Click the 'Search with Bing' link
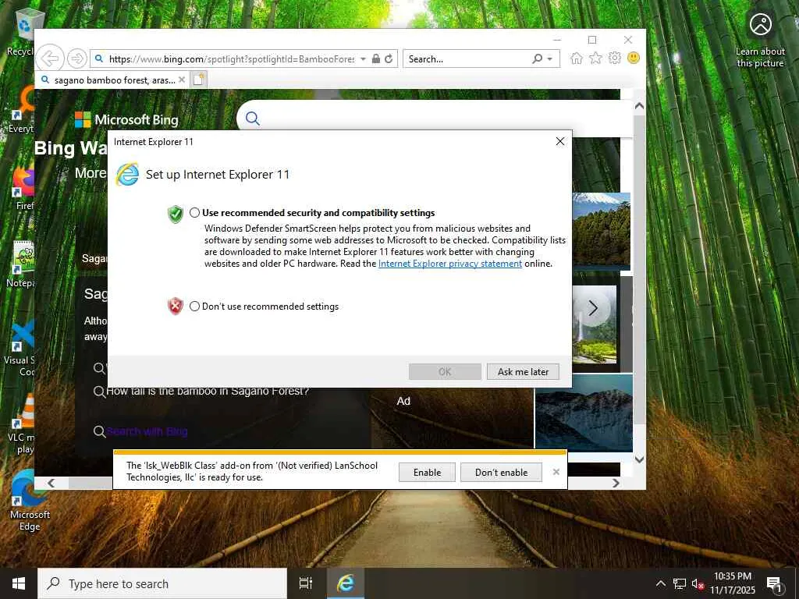Viewport: 799px width, 599px height. (x=147, y=431)
